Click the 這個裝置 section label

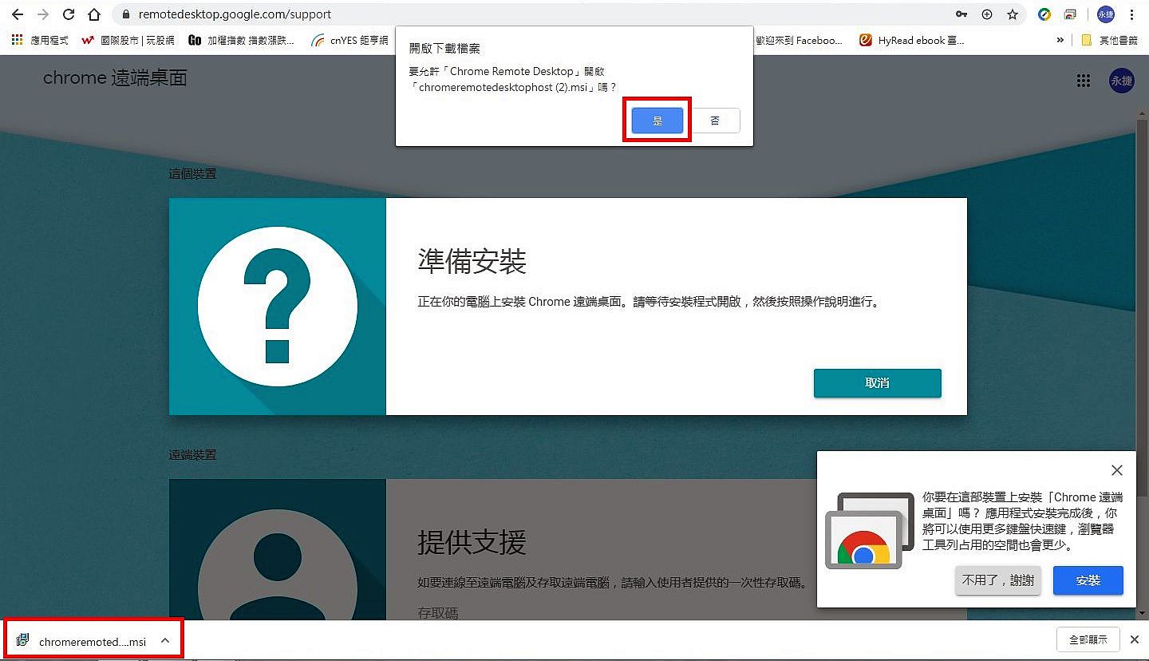coord(192,173)
